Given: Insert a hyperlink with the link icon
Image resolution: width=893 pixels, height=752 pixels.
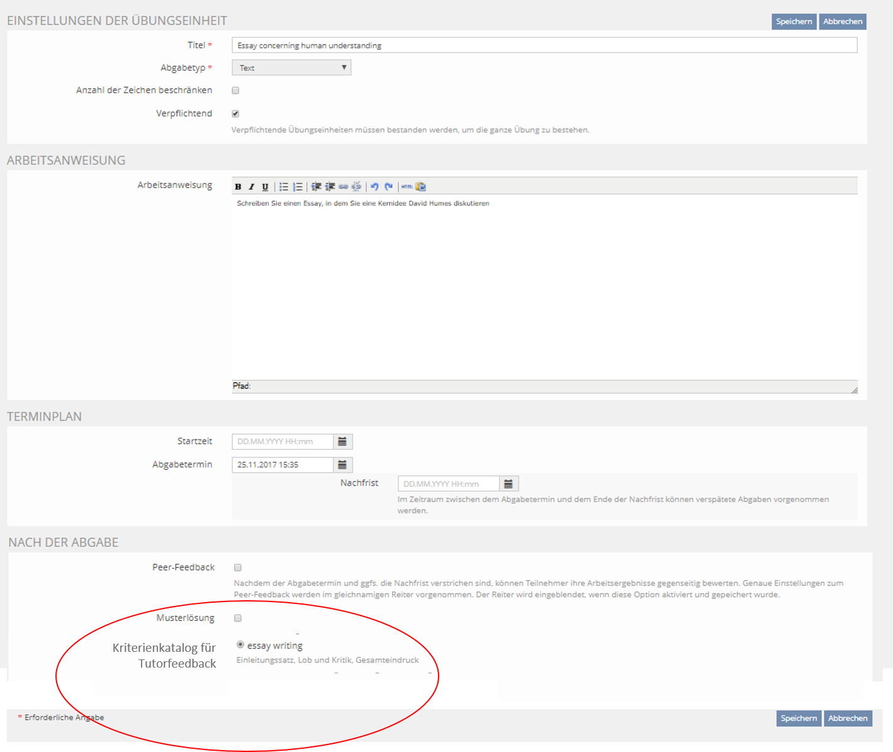Looking at the screenshot, I should point(343,186).
